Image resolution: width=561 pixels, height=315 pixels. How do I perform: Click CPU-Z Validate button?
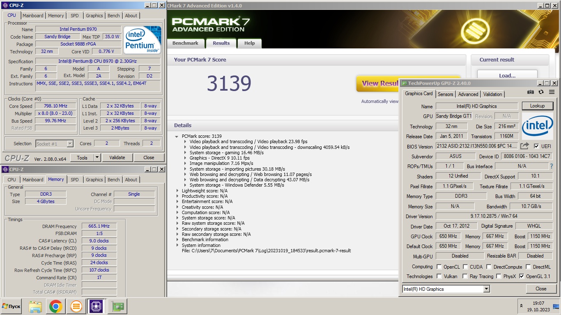click(x=117, y=157)
